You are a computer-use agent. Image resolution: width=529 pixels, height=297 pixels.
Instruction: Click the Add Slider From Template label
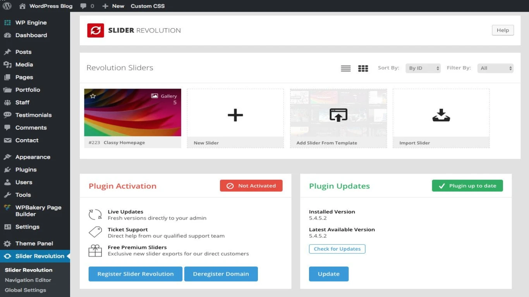327,143
